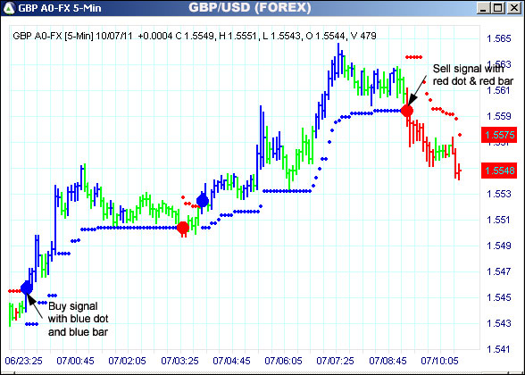This screenshot has height=375, width=525.
Task: Click the 1.549 price axis label
Action: (499, 246)
